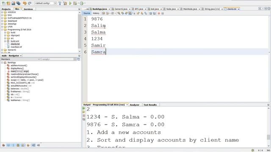
Task: Click the Save All toolbar icon
Action: [x=18, y=3]
